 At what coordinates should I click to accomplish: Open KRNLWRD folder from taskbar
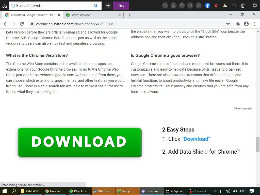30,191
